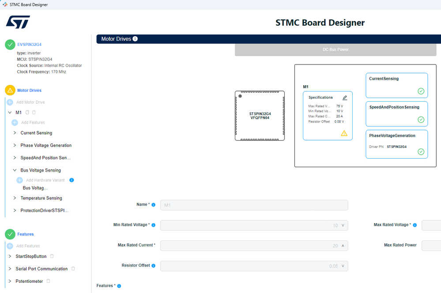
Task: Click the info icon next to Resistor Offset
Action: coord(154,266)
